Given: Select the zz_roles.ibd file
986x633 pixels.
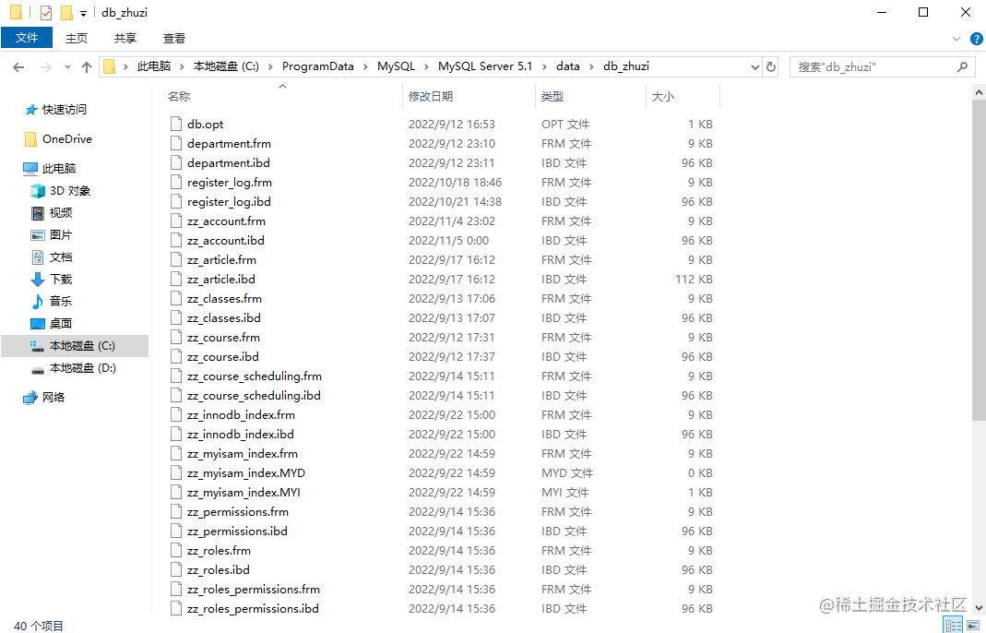Looking at the screenshot, I should pos(219,570).
